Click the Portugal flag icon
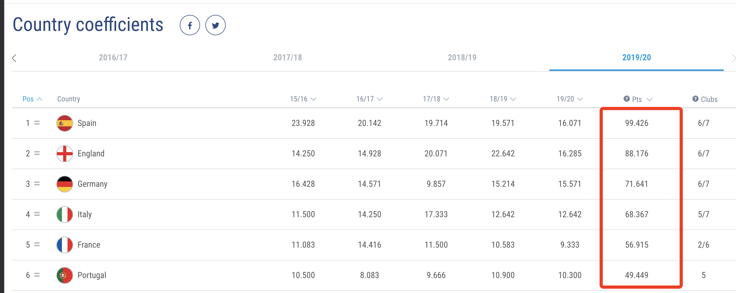 (64, 275)
